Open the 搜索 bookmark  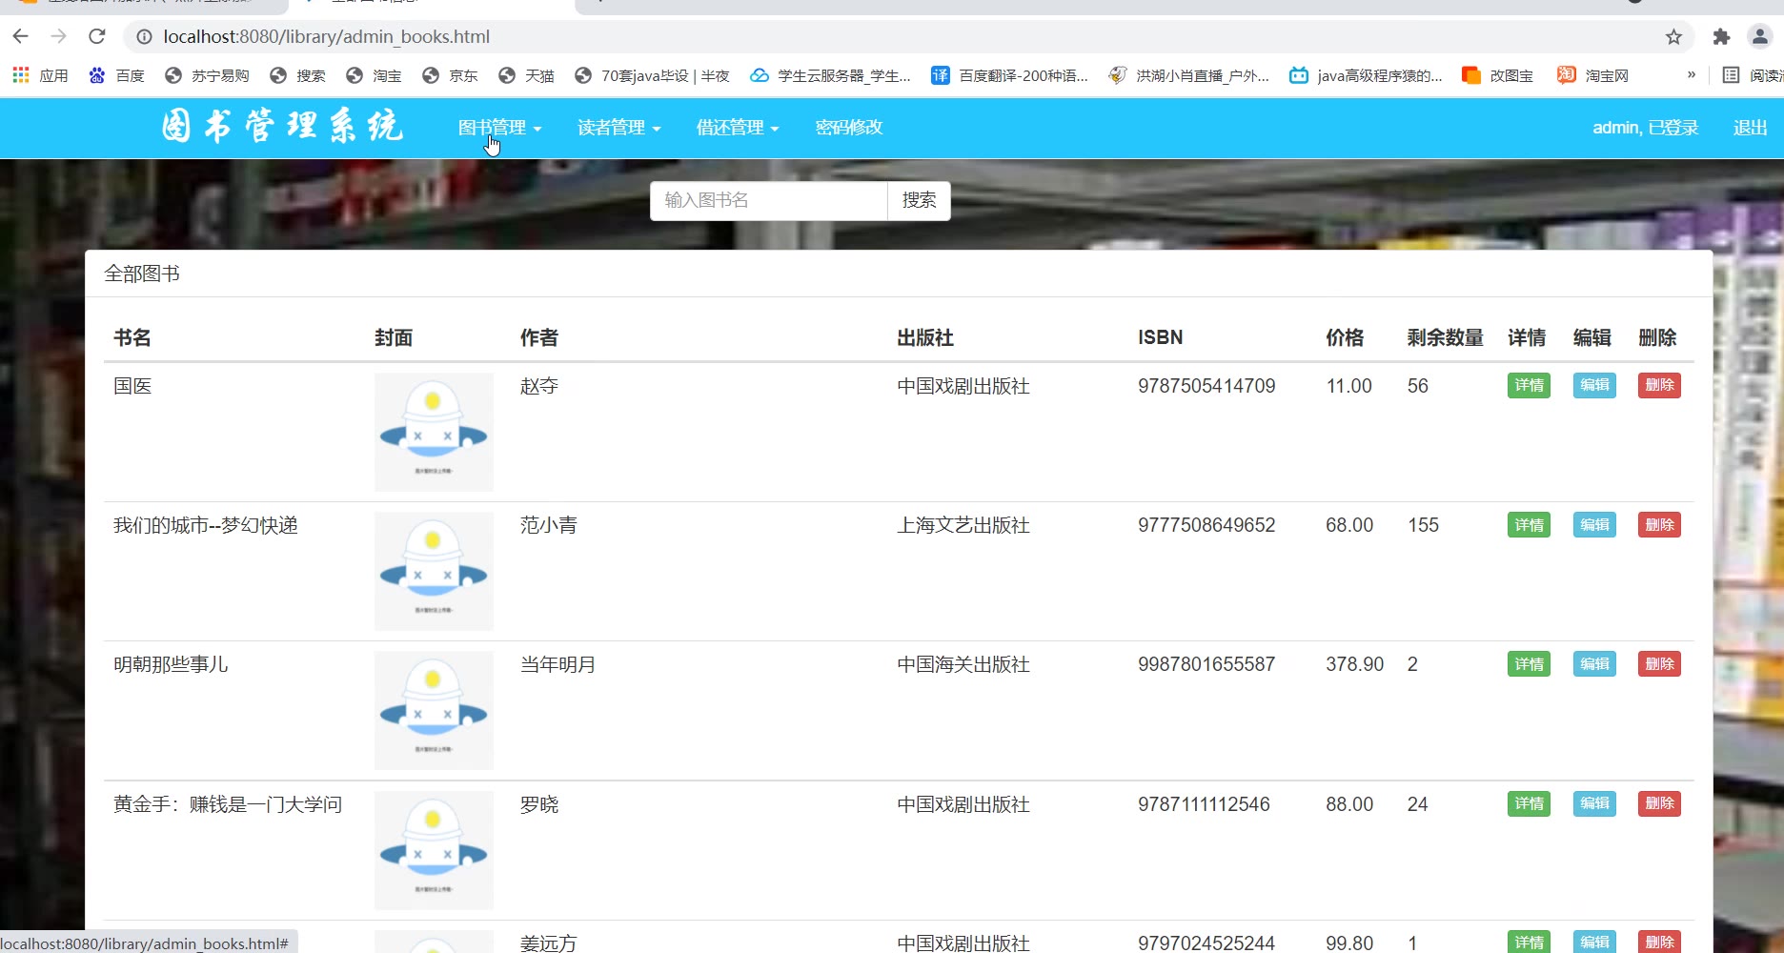tap(297, 75)
